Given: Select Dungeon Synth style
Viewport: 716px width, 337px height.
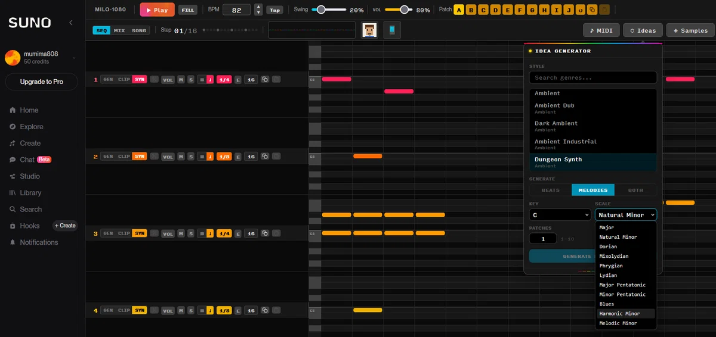Looking at the screenshot, I should [x=592, y=162].
